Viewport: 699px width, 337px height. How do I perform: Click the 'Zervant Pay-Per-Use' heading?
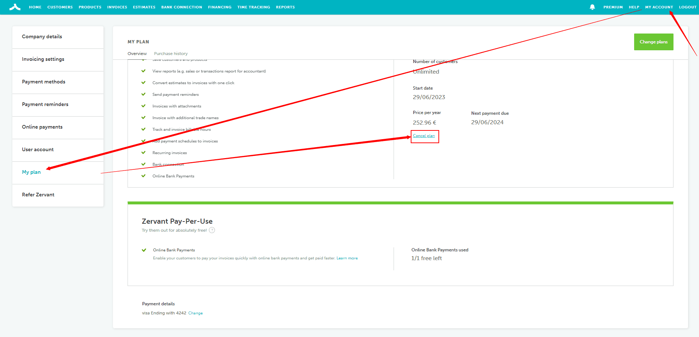tap(177, 222)
